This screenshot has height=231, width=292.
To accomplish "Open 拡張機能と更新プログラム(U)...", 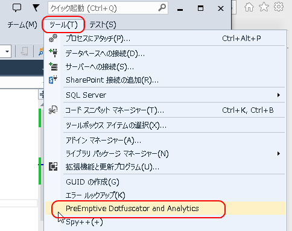I will (x=165, y=167).
